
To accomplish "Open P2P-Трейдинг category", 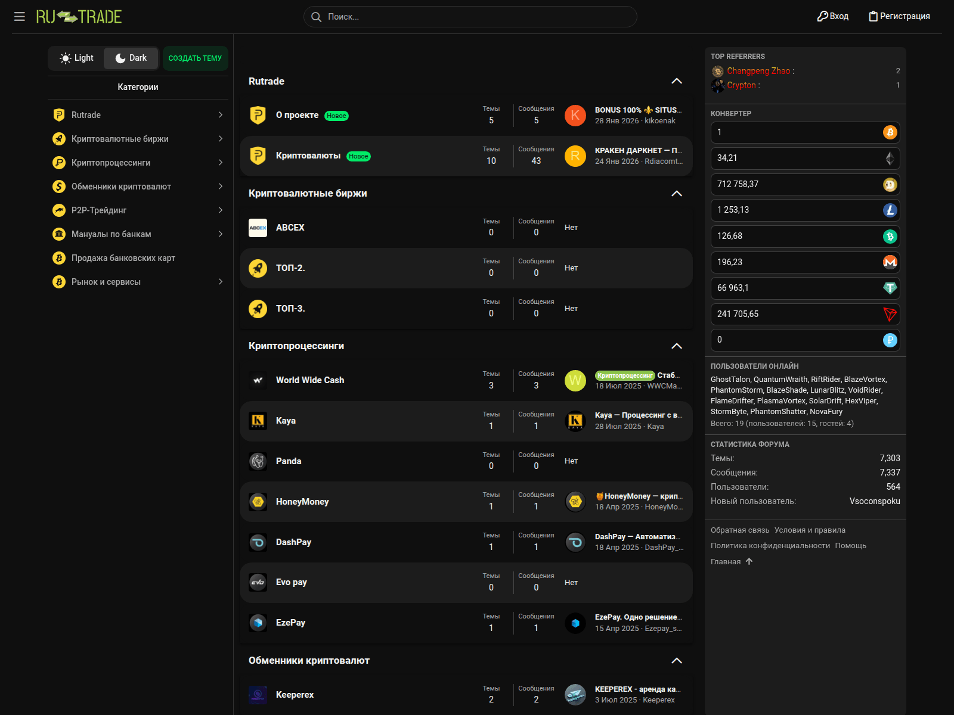I will (99, 210).
